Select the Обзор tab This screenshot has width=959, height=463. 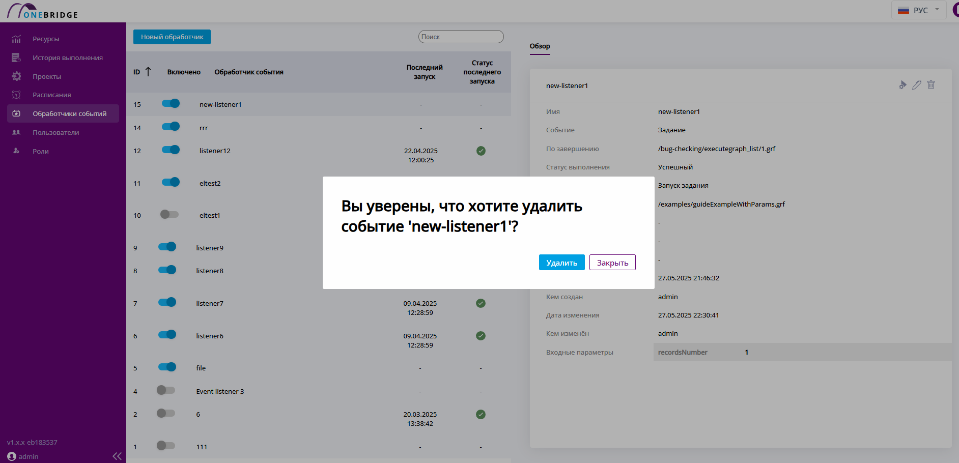tap(540, 46)
